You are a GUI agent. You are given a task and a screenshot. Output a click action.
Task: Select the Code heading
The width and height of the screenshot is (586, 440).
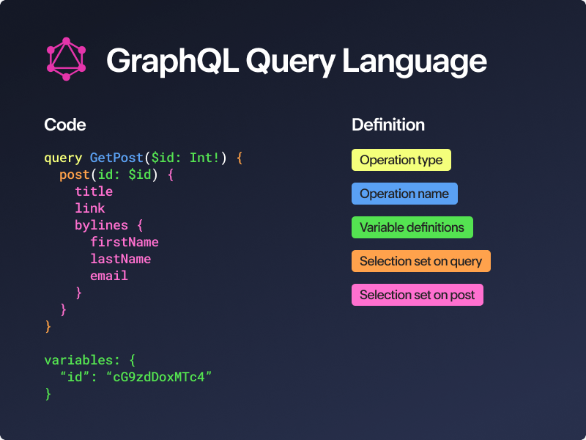65,125
